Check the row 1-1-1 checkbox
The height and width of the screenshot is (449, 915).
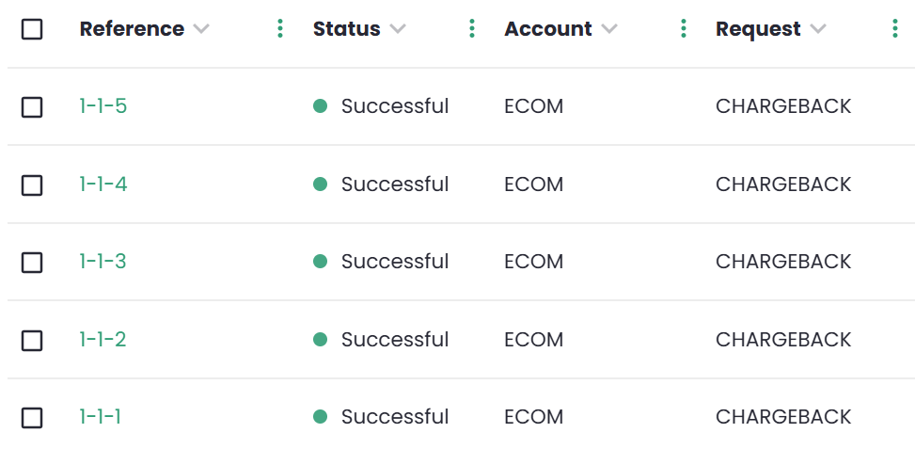point(32,418)
